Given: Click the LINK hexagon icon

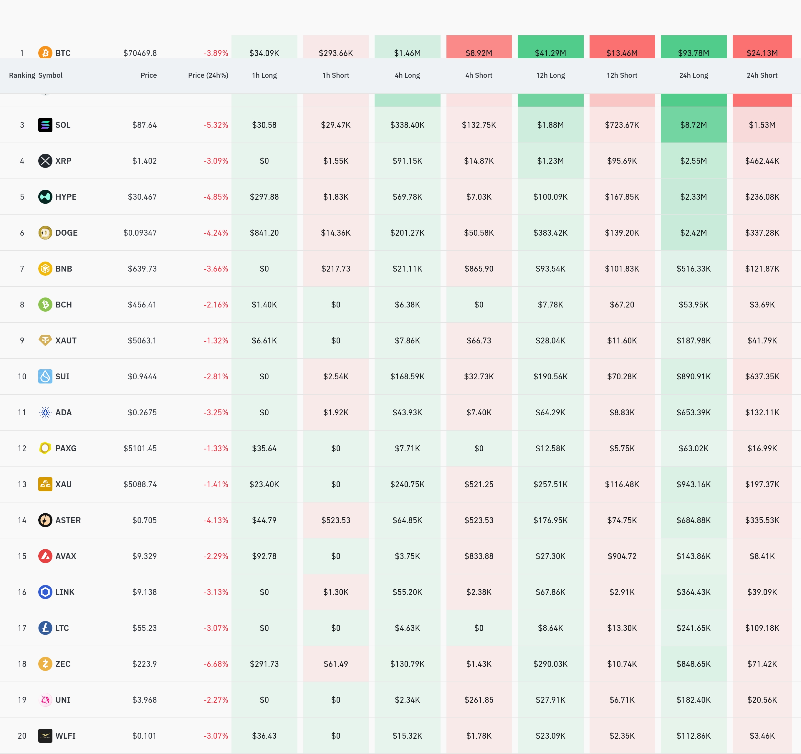Looking at the screenshot, I should point(45,592).
